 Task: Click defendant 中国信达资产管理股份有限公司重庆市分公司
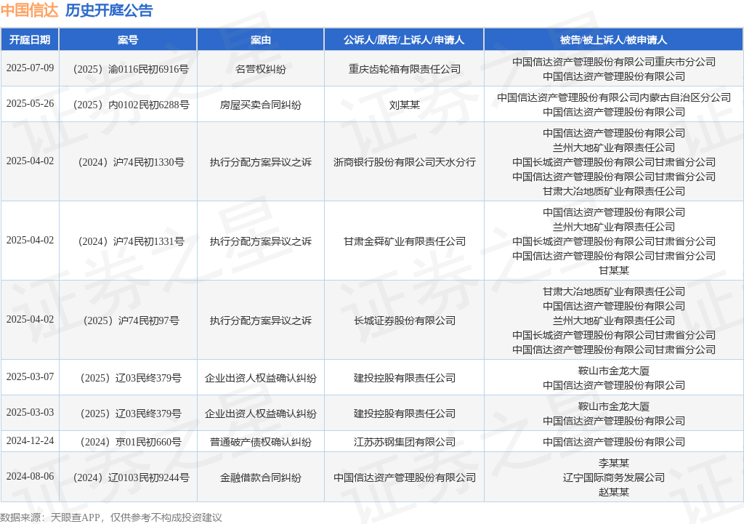pos(613,62)
